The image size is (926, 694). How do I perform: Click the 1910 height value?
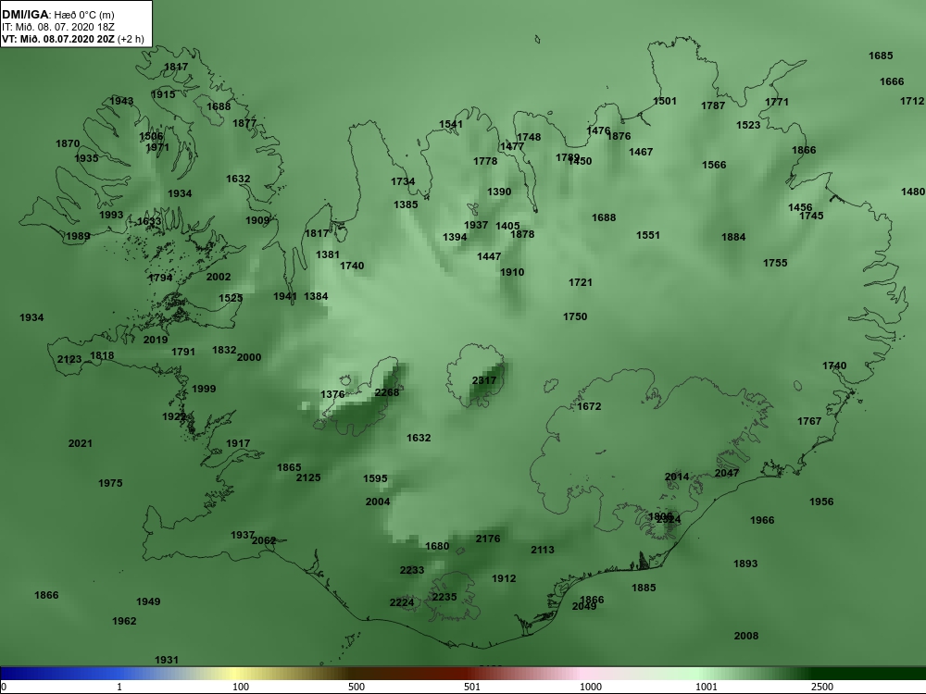coord(512,272)
